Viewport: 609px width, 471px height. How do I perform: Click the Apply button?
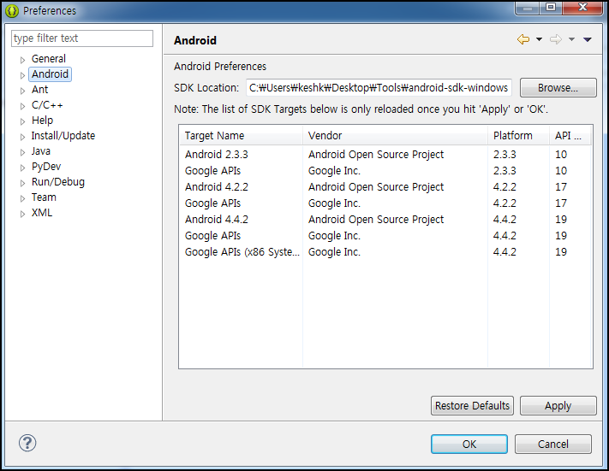[x=558, y=405]
